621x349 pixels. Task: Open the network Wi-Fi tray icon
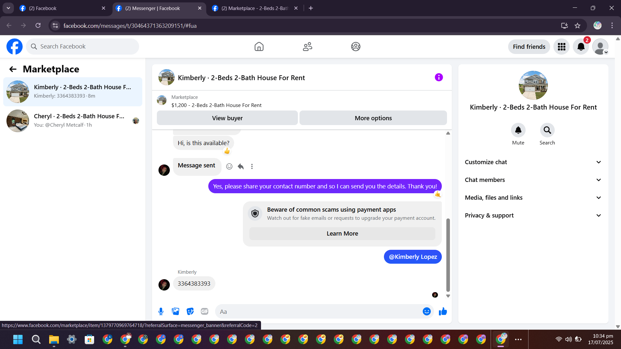point(559,339)
